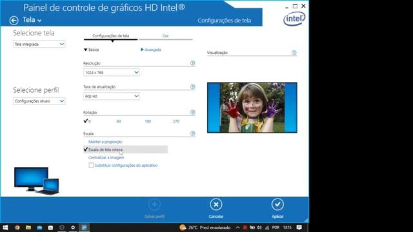The height and width of the screenshot is (232, 413).
Task: Click the POR language indicator
Action: coord(276,227)
